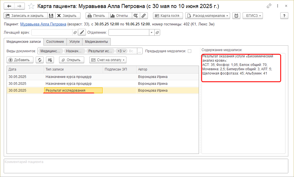Go back with the left arrow

click(x=9, y=6)
